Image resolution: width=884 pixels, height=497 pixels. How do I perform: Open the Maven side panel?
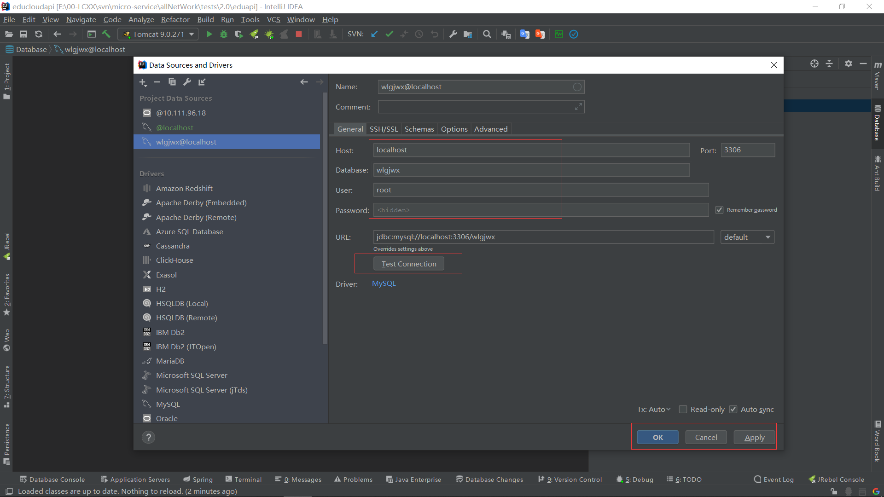tap(878, 75)
